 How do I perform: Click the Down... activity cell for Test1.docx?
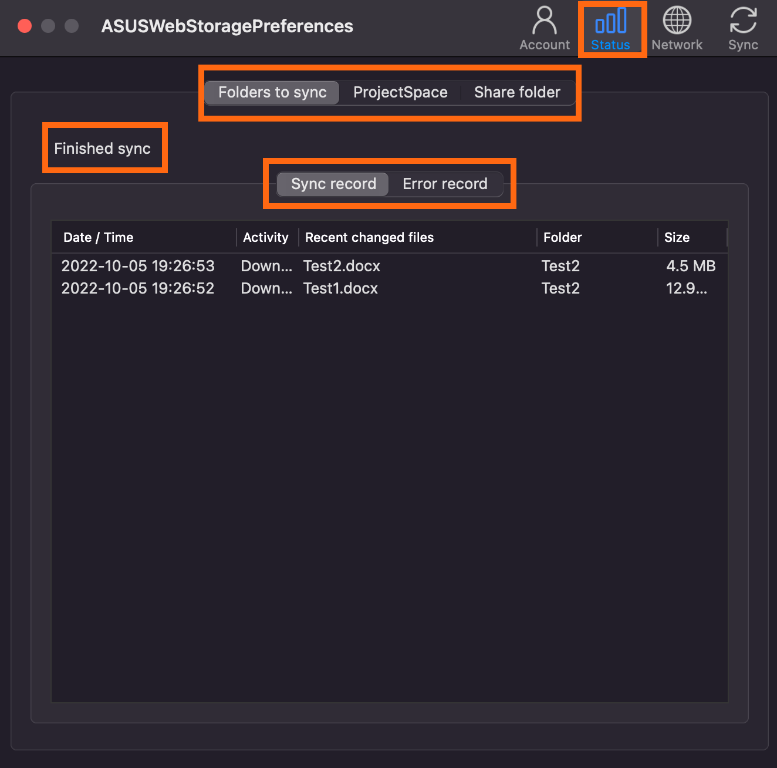tap(266, 288)
